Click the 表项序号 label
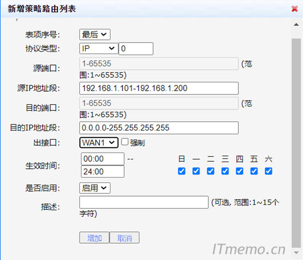This screenshot has width=303, height=260. point(43,35)
